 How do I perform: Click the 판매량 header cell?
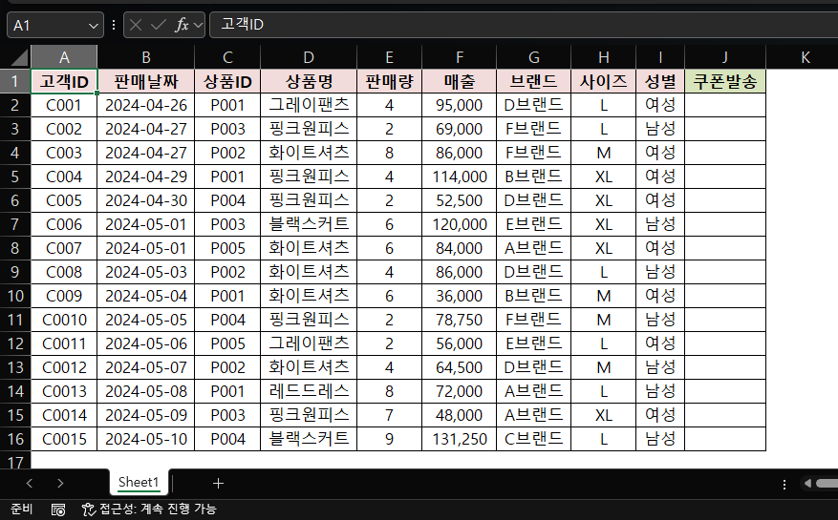click(389, 81)
